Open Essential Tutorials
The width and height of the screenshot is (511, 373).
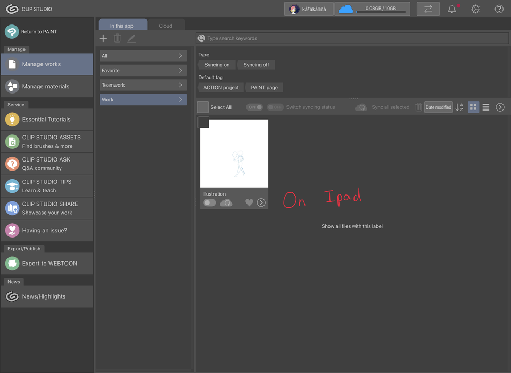(47, 120)
